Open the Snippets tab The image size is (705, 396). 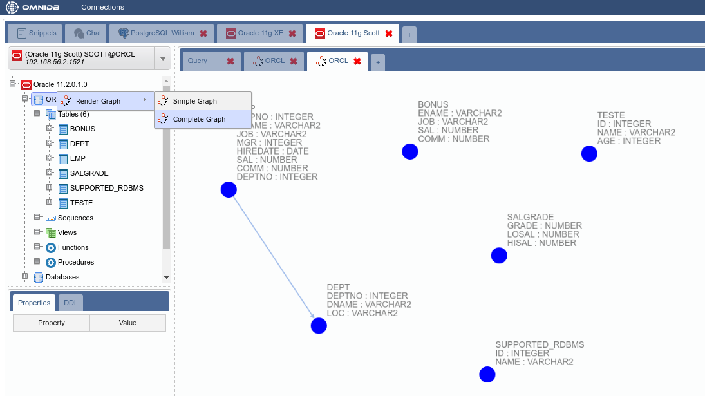tap(37, 33)
